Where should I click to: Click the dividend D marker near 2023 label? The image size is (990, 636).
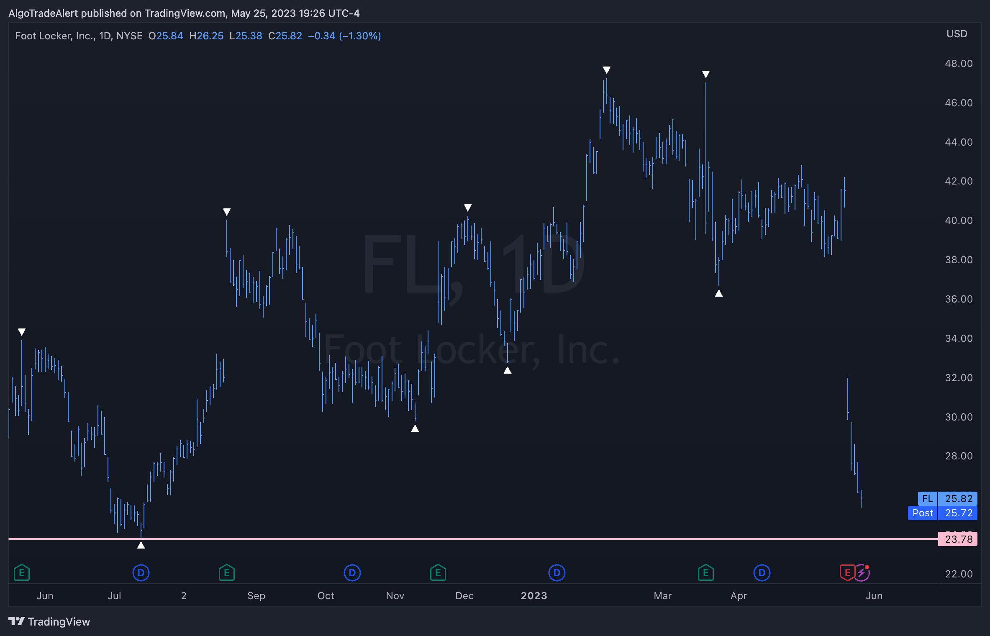point(557,572)
